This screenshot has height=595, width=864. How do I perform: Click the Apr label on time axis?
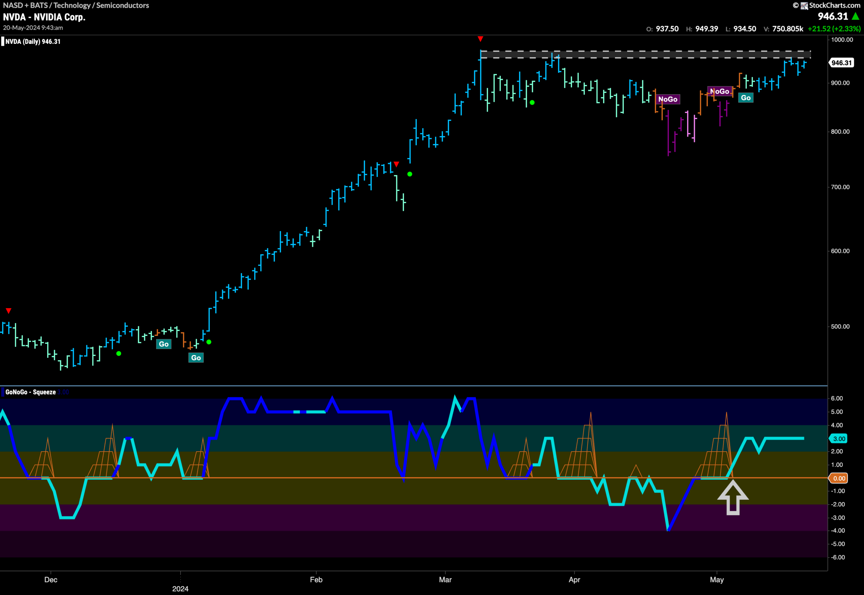tap(574, 580)
